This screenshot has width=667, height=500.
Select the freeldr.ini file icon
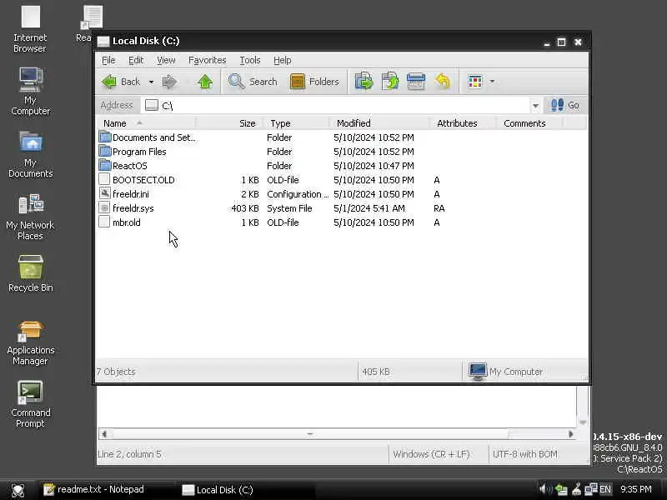pyautogui.click(x=104, y=193)
